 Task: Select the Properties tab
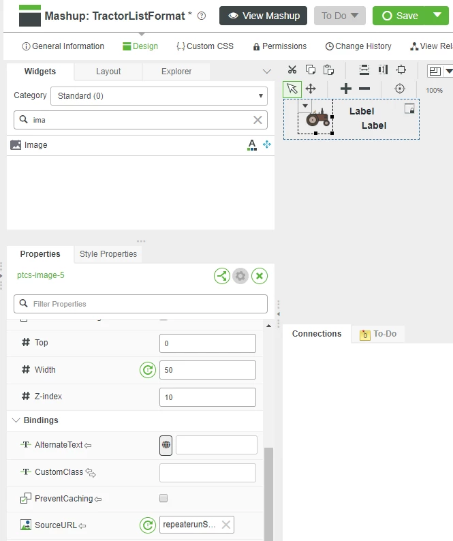point(40,254)
